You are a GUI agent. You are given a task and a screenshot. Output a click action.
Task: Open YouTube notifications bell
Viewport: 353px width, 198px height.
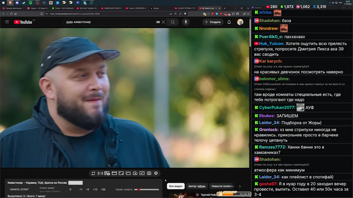pyautogui.click(x=229, y=22)
